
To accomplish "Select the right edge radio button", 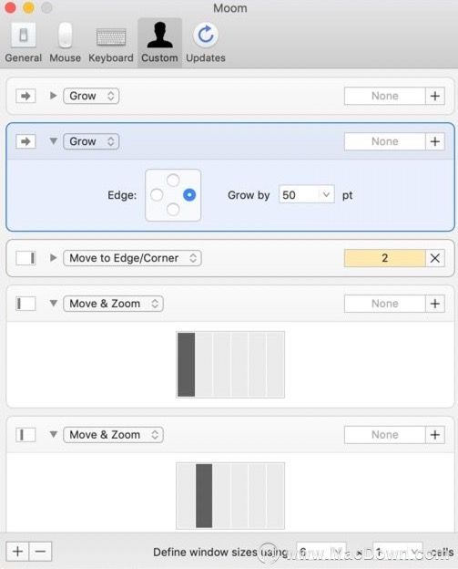I will click(189, 195).
